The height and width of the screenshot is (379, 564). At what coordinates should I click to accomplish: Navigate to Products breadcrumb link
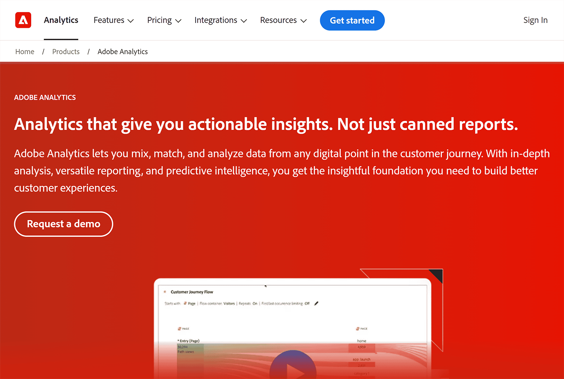pyautogui.click(x=66, y=52)
